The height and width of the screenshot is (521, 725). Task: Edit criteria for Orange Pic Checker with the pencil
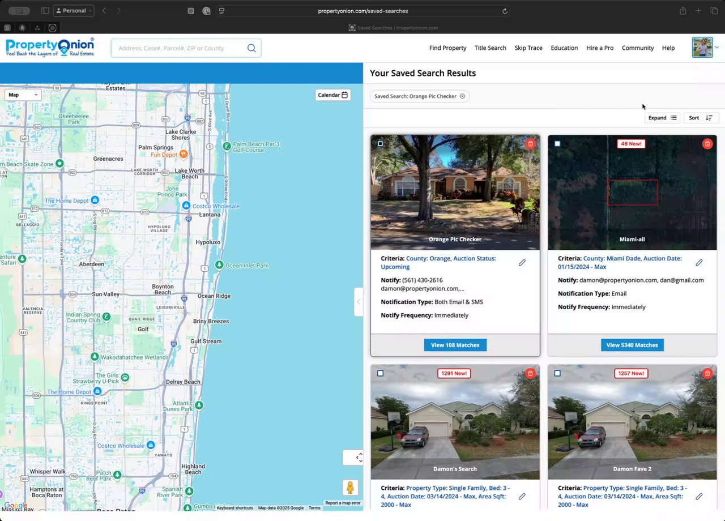click(522, 263)
